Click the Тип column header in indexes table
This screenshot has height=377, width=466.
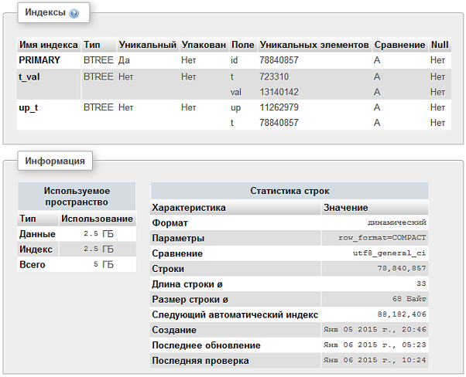[98, 45]
